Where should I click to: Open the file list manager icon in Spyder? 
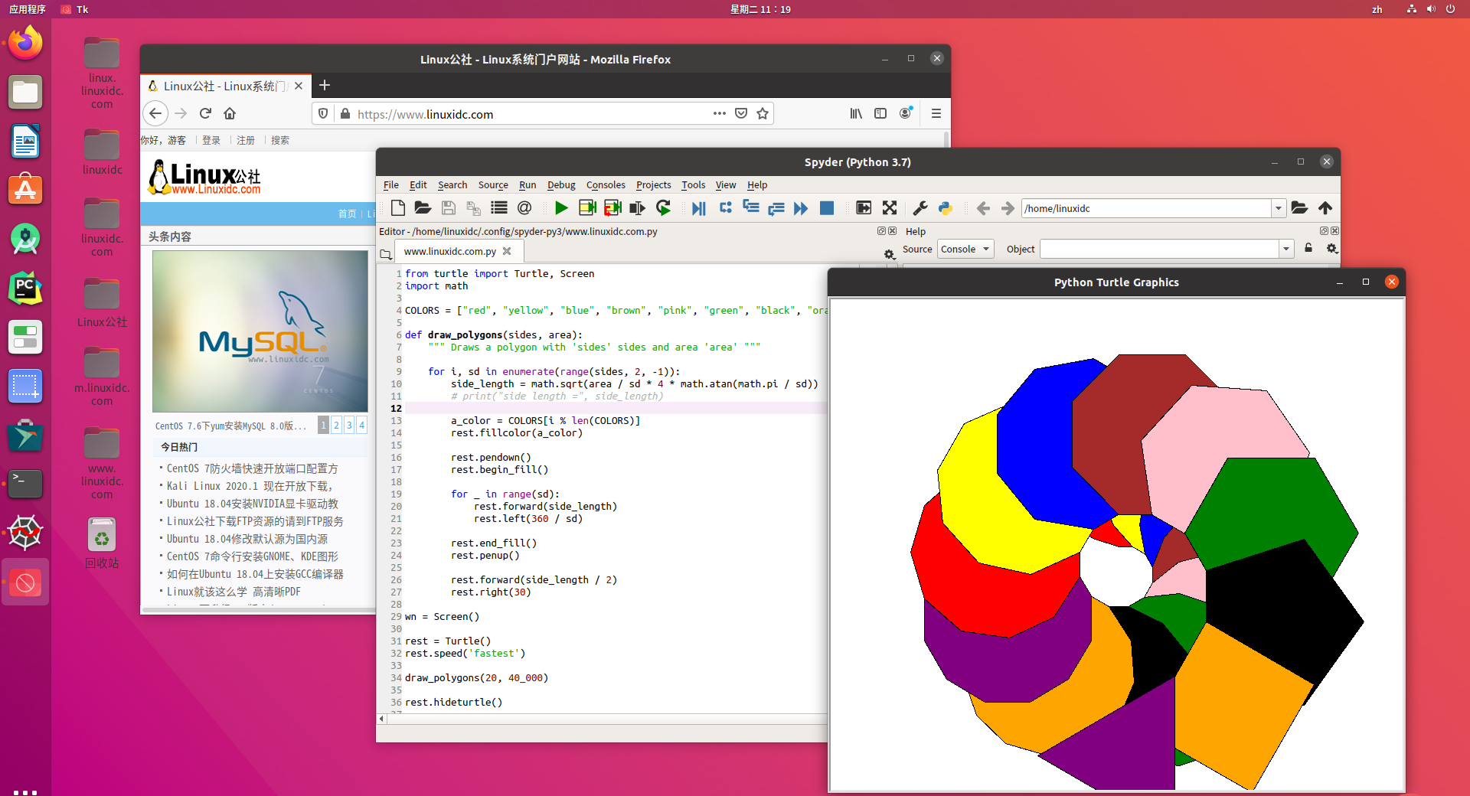[x=499, y=208]
